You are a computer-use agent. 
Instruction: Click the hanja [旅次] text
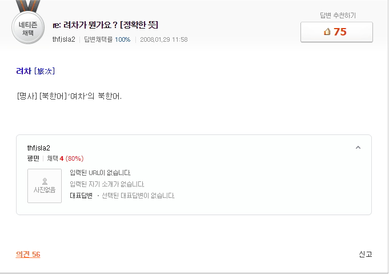tap(45, 72)
